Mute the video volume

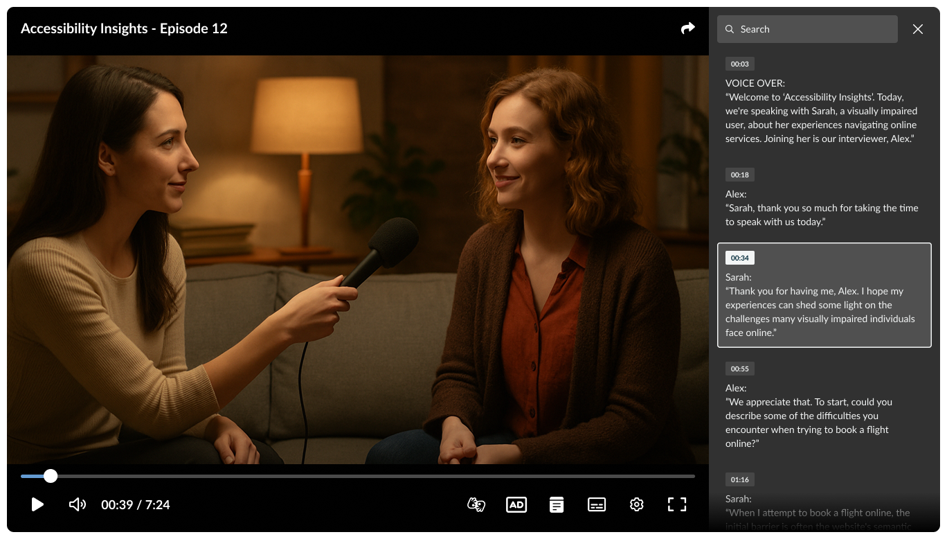click(x=78, y=504)
